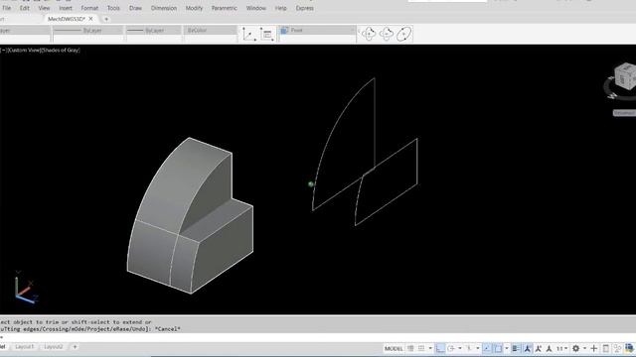Open the Tools menu

[x=113, y=8]
